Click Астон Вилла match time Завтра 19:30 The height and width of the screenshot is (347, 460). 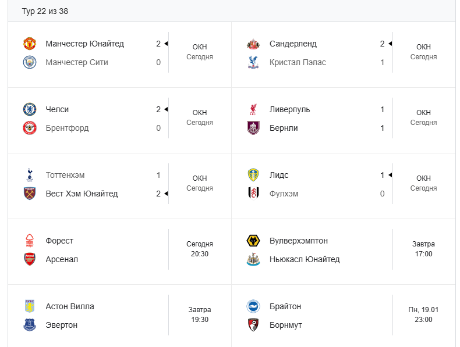[x=200, y=314]
